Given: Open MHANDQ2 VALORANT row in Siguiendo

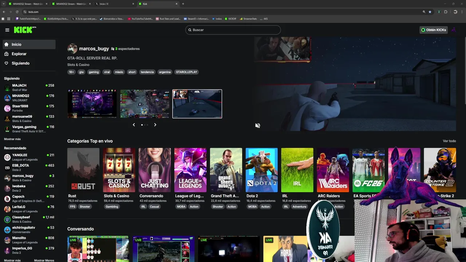Looking at the screenshot, I should pyautogui.click(x=29, y=98).
